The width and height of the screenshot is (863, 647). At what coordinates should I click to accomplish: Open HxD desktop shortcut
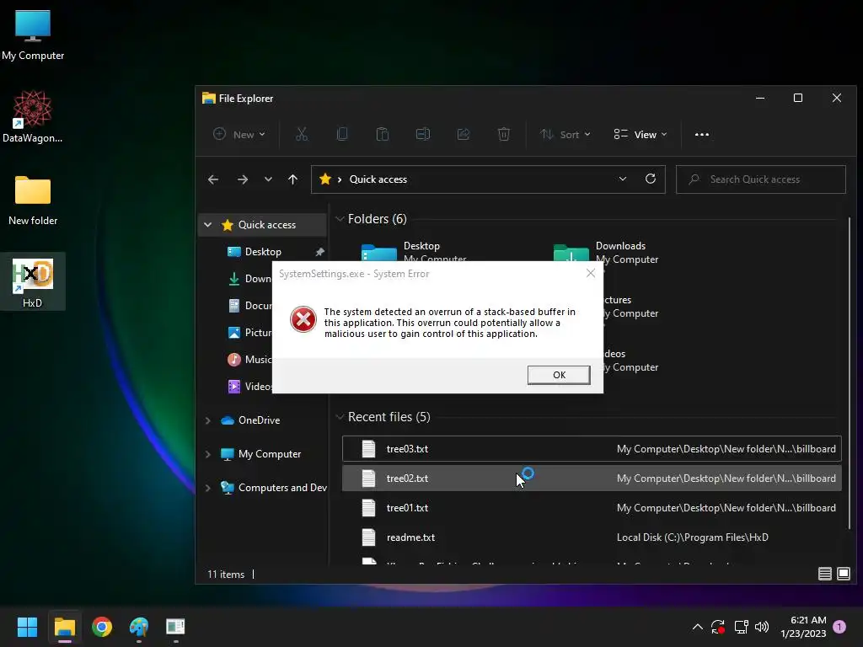coord(33,281)
